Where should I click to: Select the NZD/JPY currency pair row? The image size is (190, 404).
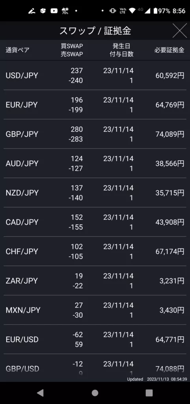coord(95,193)
